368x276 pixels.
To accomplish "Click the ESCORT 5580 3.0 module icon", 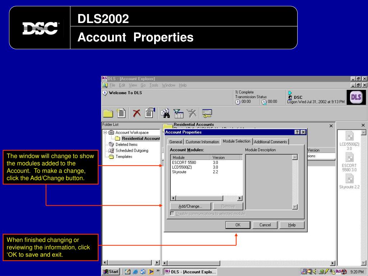I will (349, 157).
